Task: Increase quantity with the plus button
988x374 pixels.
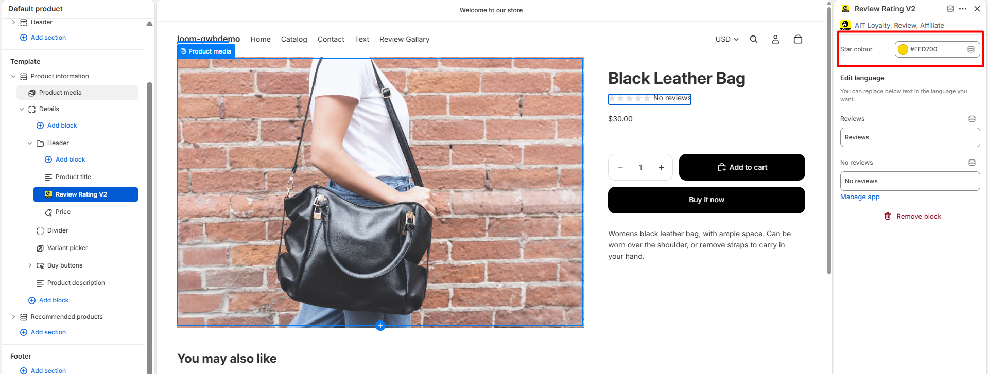Action: pos(662,167)
